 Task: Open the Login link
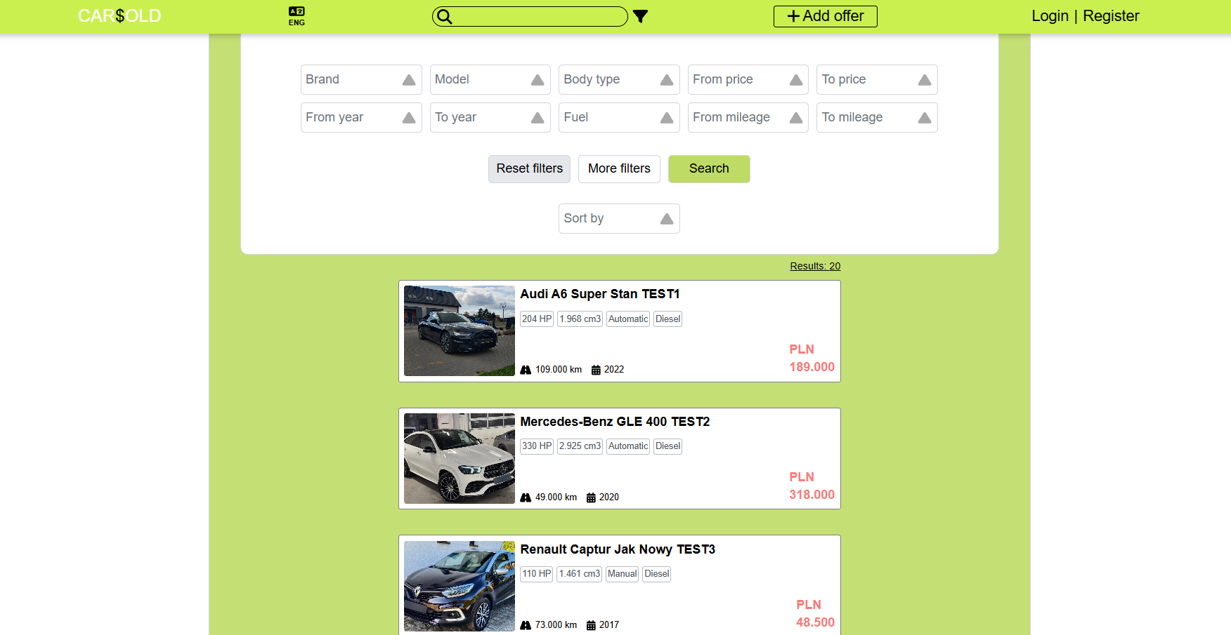(1050, 15)
